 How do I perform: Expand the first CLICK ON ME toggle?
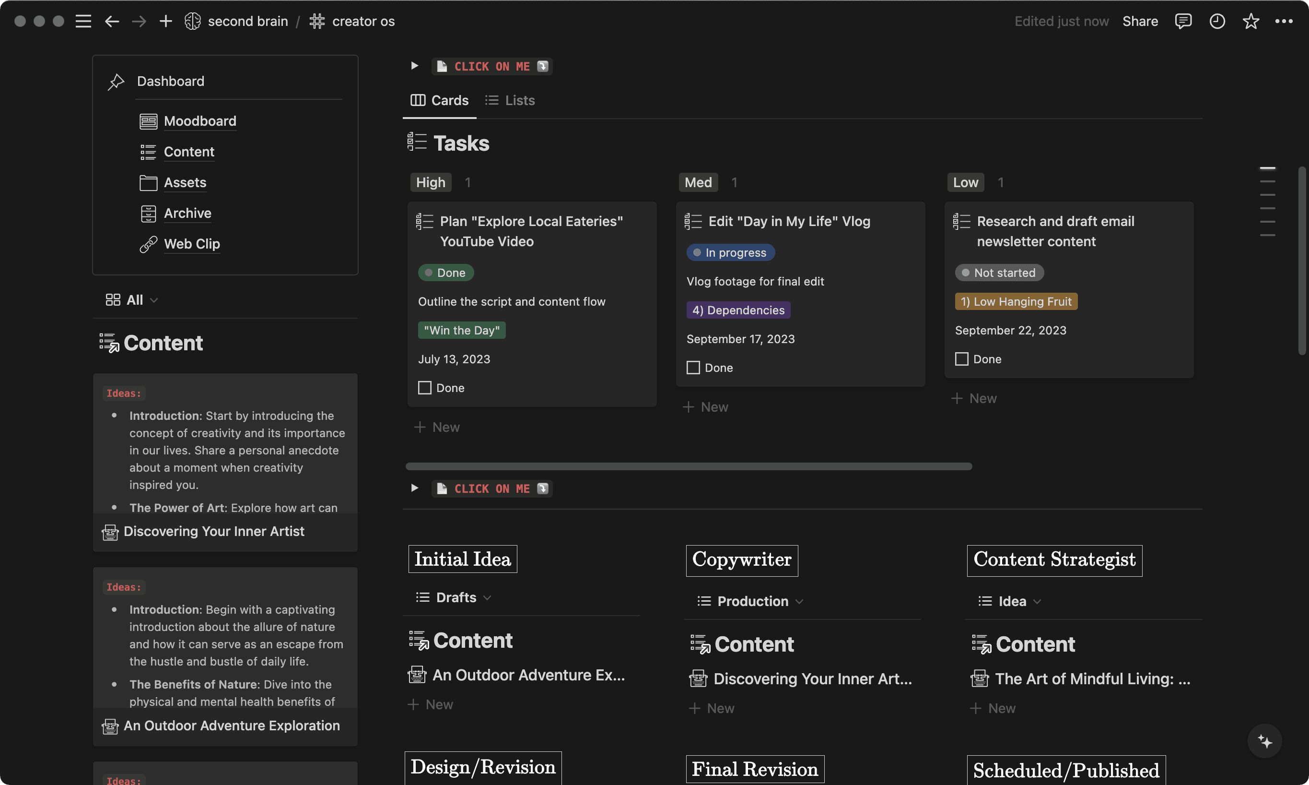click(x=414, y=66)
